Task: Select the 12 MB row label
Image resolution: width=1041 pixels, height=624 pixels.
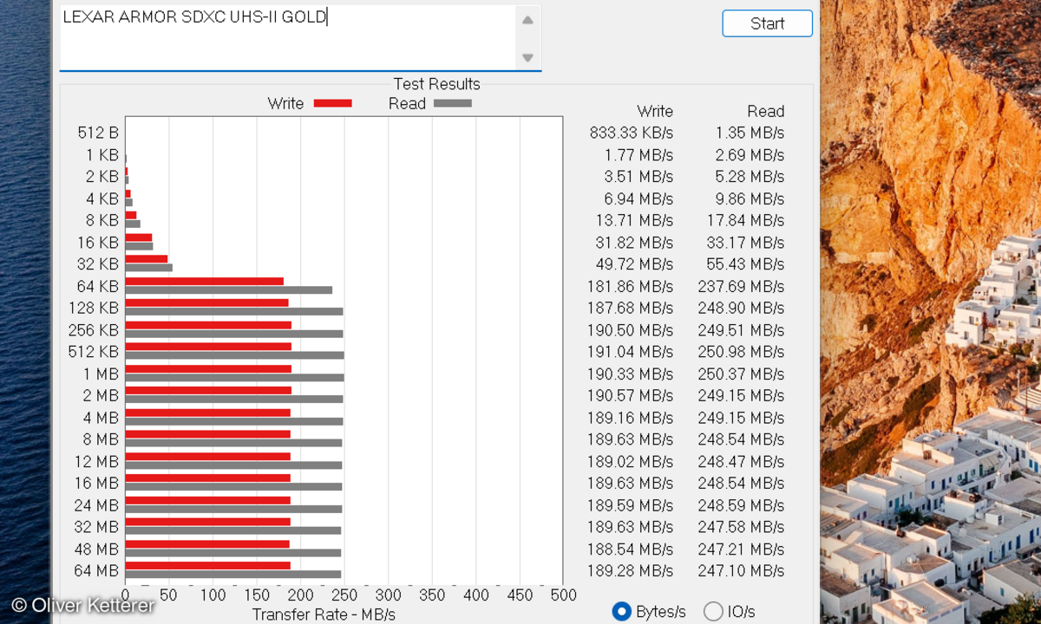Action: (x=97, y=461)
